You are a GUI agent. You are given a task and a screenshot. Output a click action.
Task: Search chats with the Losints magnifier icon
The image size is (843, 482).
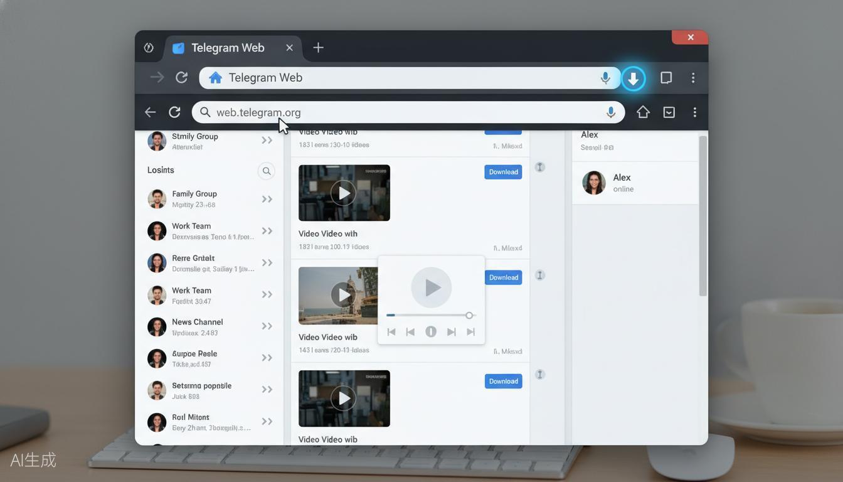(x=267, y=171)
